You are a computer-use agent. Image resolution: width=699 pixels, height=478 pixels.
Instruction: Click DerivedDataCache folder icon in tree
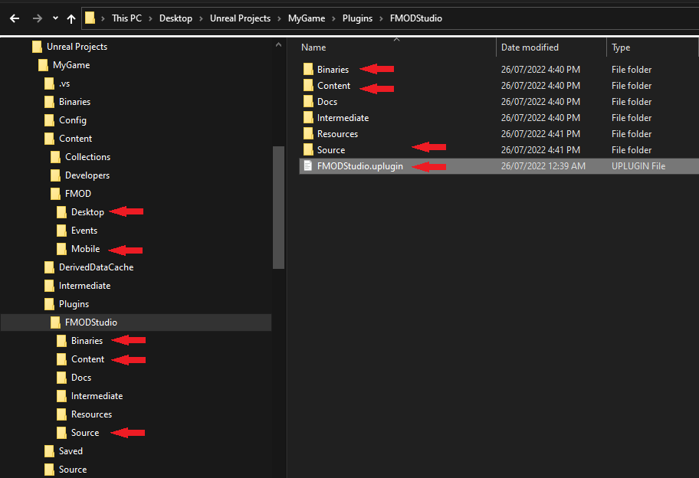click(x=49, y=267)
